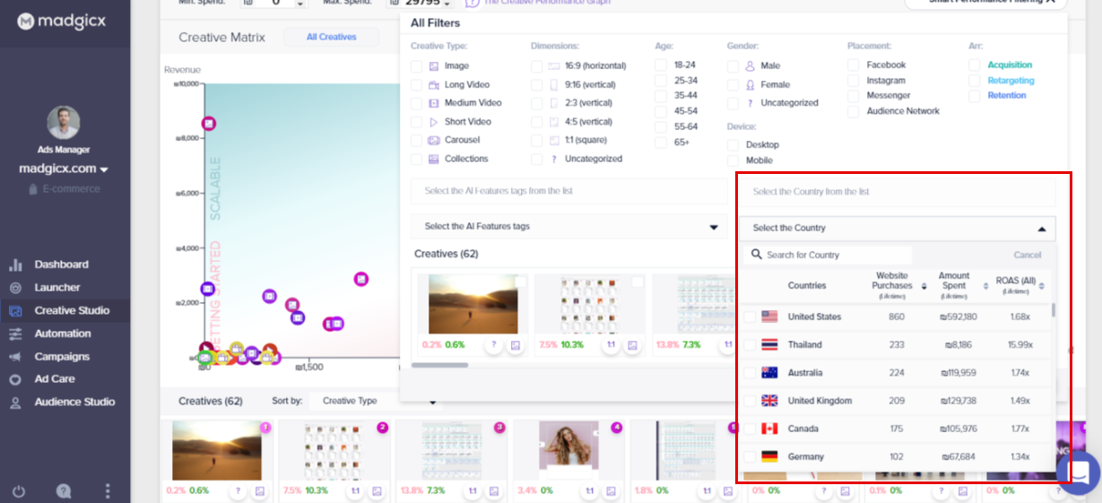Click the Australia flag icon
This screenshot has height=503, width=1102.
[x=769, y=372]
